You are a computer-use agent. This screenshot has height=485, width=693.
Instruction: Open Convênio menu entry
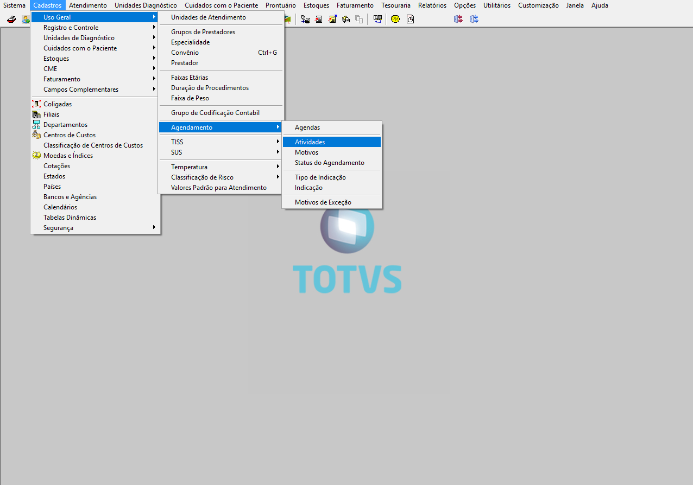220,53
